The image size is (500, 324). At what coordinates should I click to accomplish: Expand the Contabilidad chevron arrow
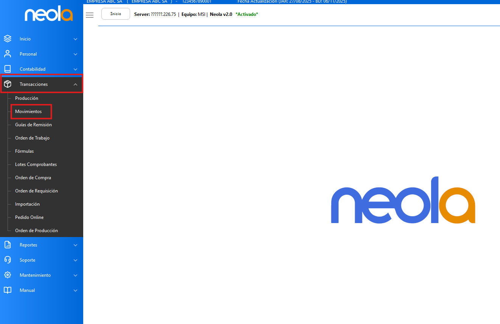tap(75, 69)
